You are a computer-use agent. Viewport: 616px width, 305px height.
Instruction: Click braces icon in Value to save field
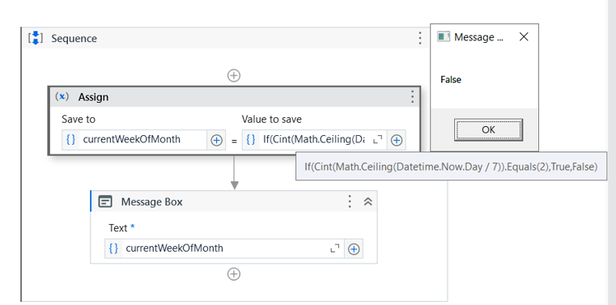251,140
